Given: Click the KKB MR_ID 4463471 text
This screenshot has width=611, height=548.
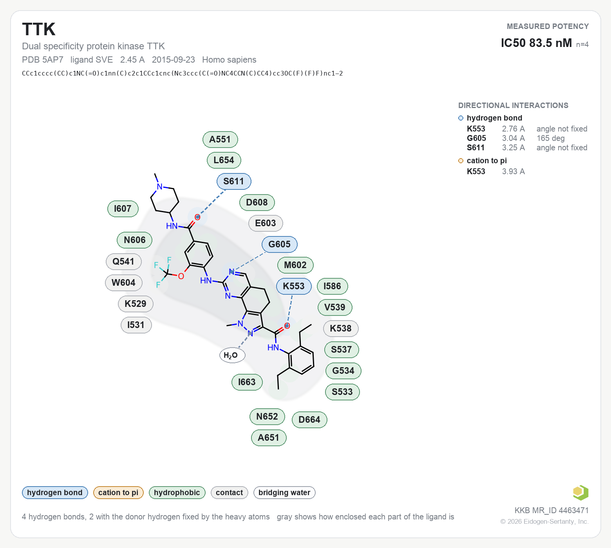Looking at the screenshot, I should [x=551, y=510].
